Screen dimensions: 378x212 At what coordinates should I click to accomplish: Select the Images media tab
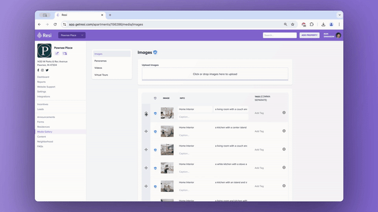pyautogui.click(x=112, y=54)
